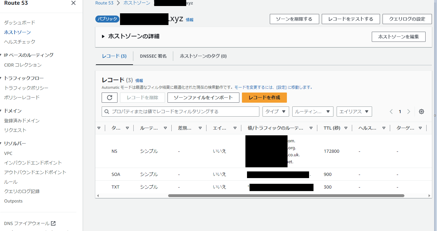437x231 pixels.
Task: Open ダッシュボード in the sidebar
Action: click(20, 22)
